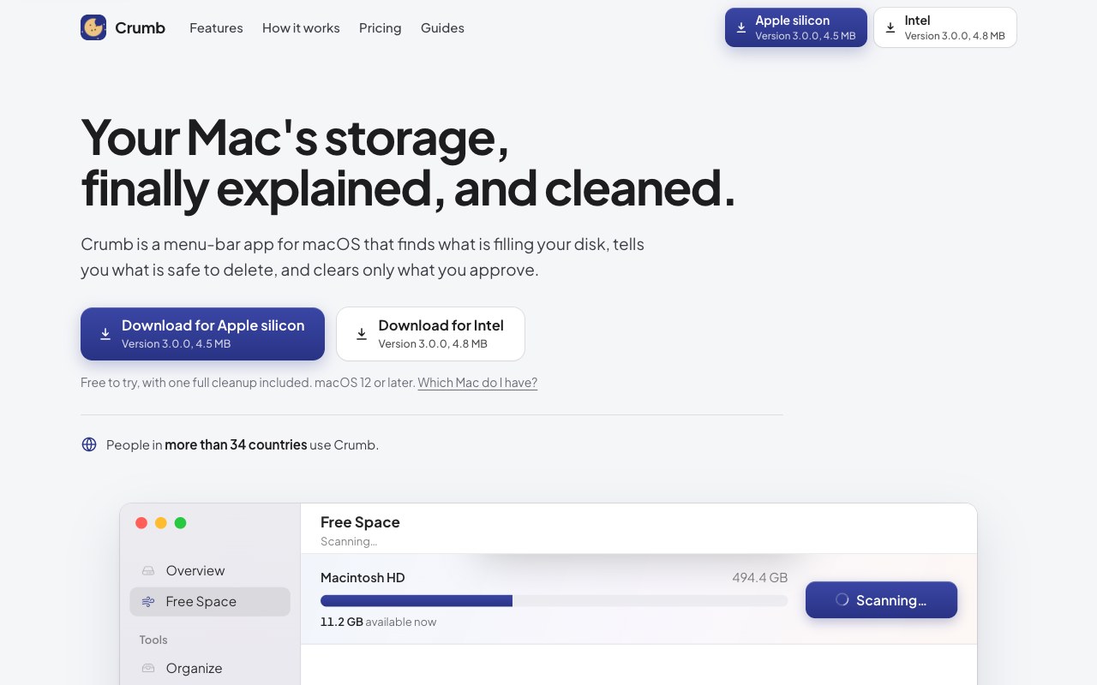
Task: Click the "Free Space" panel title
Action: click(360, 522)
